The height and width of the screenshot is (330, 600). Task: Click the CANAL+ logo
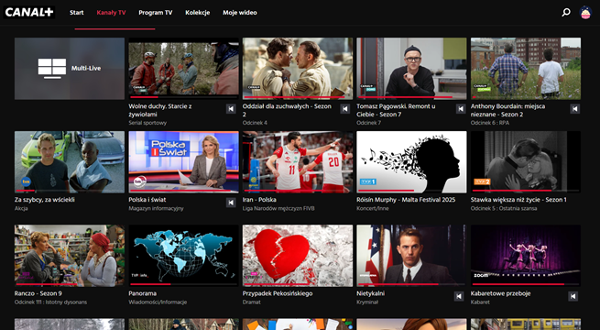(29, 12)
